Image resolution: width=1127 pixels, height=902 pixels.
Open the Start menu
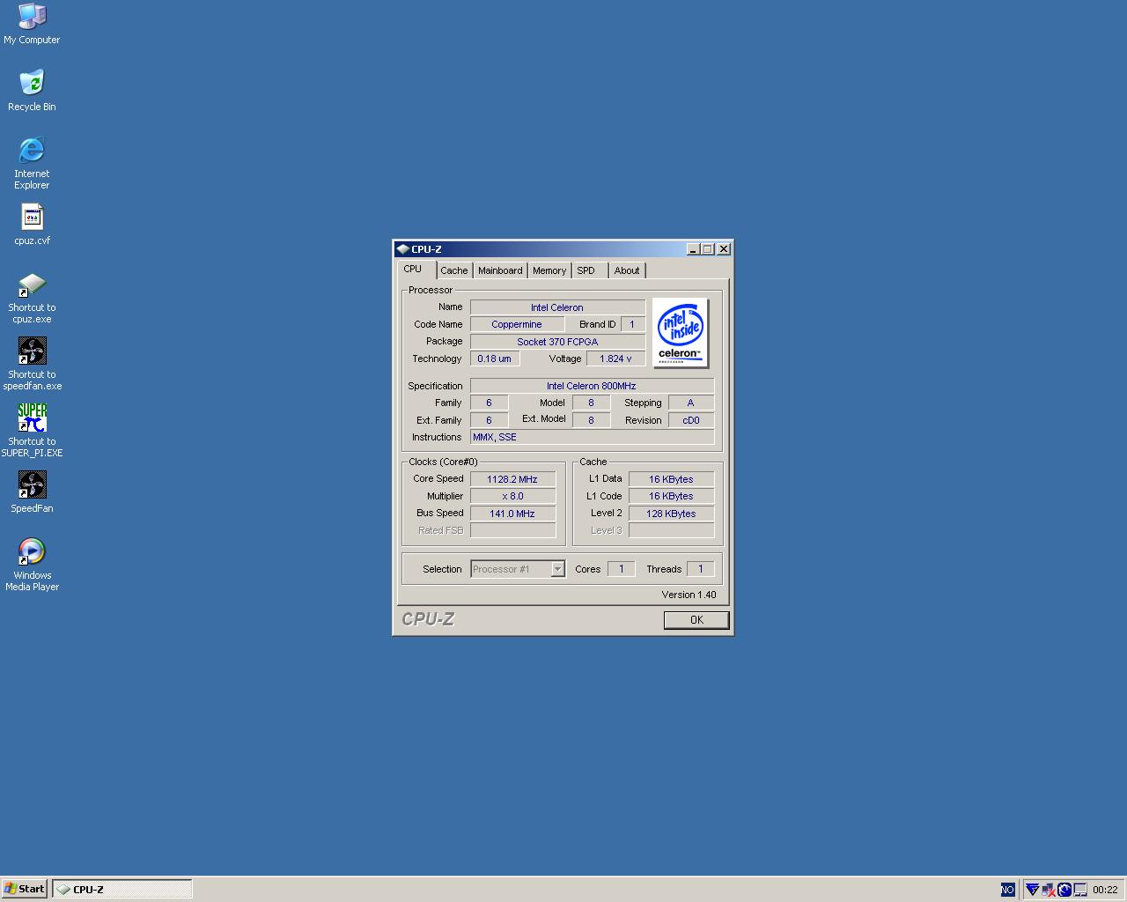coord(25,889)
